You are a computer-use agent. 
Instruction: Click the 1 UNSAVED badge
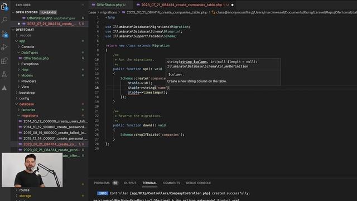49,12
